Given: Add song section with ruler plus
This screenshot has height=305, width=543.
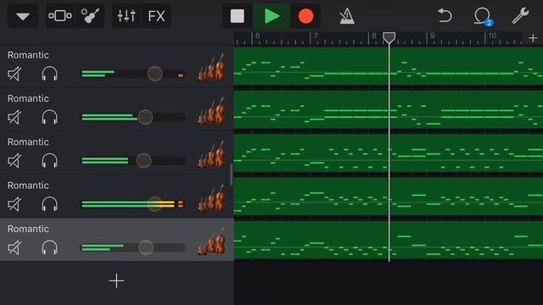Looking at the screenshot, I should (533, 37).
